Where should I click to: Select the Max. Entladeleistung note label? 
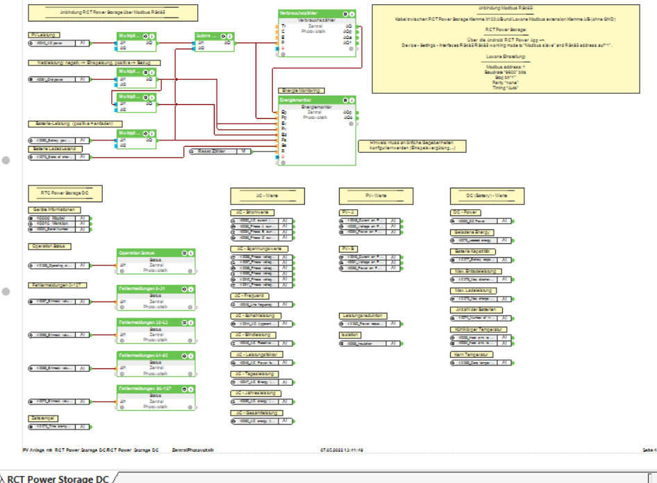[476, 271]
